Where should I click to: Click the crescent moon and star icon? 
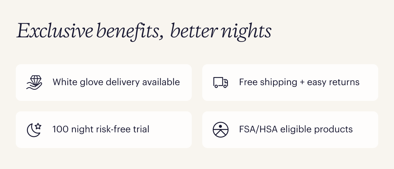click(34, 130)
